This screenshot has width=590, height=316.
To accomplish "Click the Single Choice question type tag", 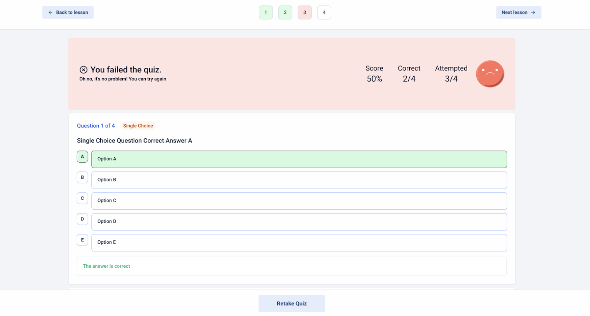I will [x=138, y=126].
